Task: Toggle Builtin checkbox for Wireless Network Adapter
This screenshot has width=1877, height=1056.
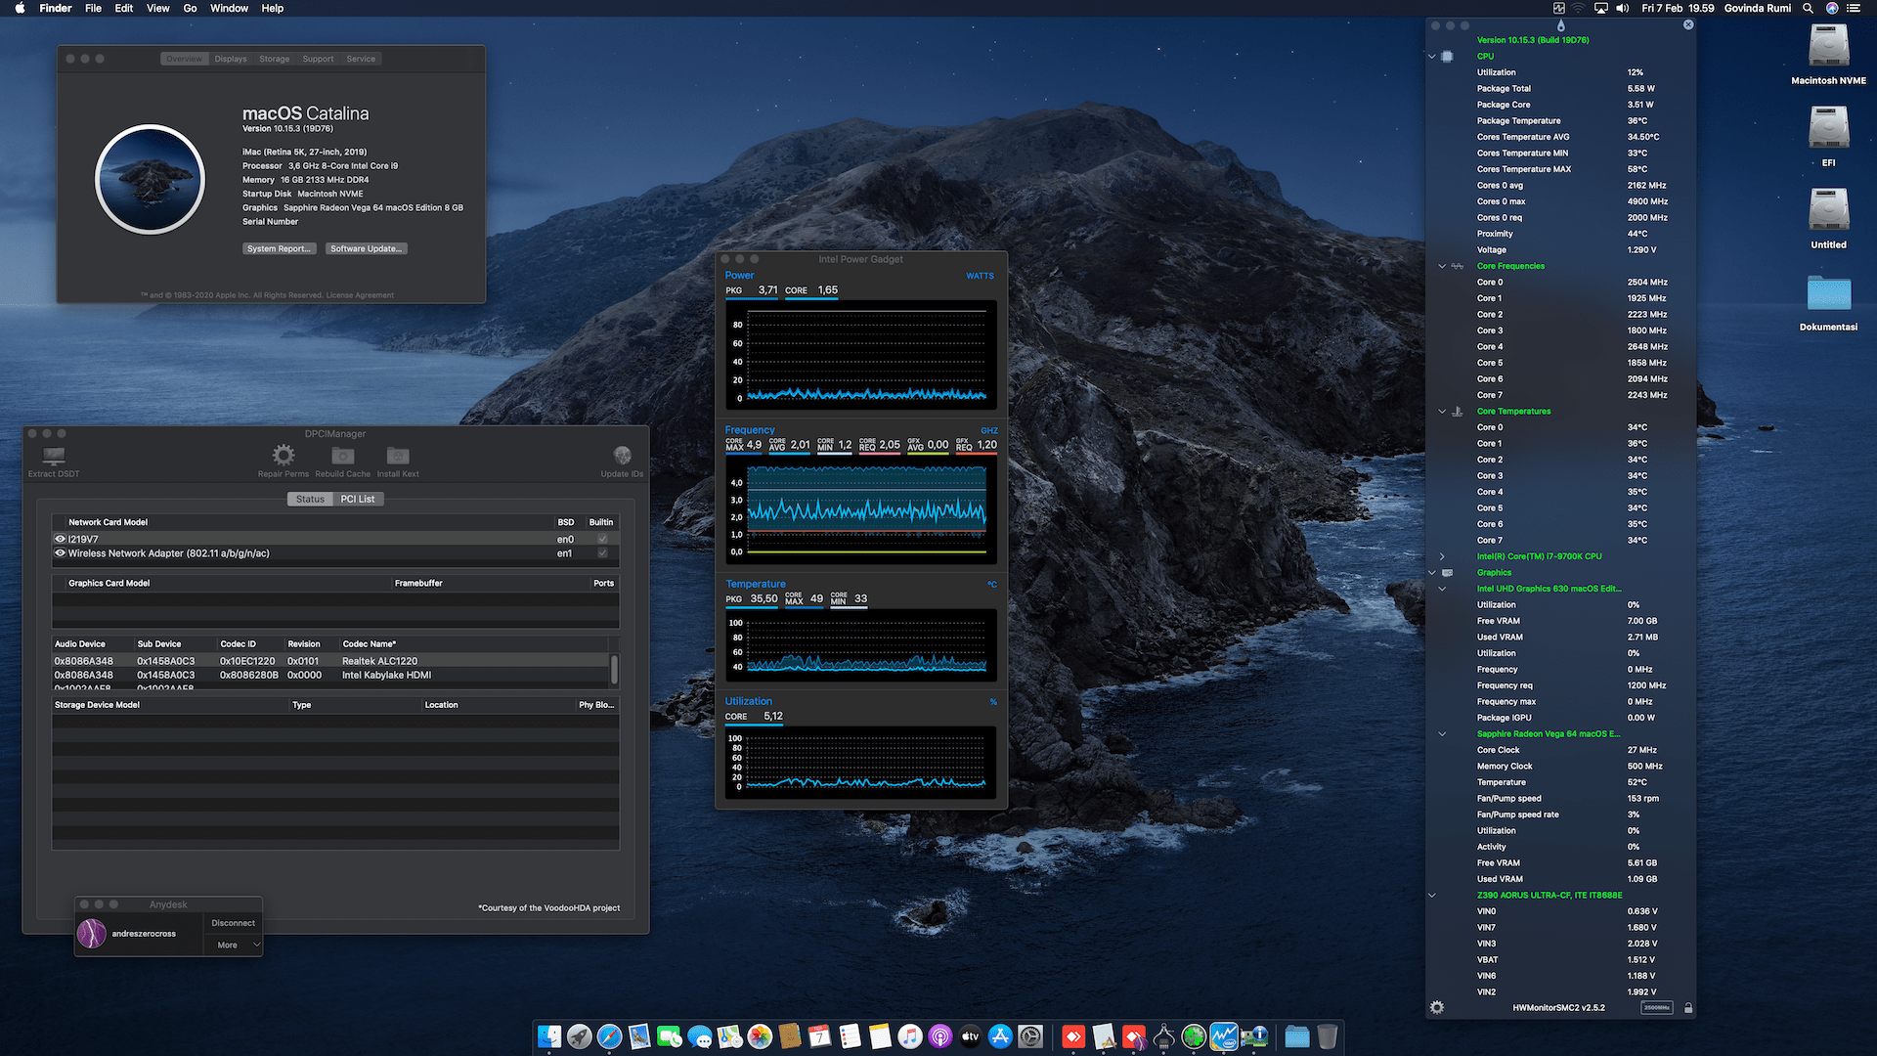Action: (x=602, y=553)
